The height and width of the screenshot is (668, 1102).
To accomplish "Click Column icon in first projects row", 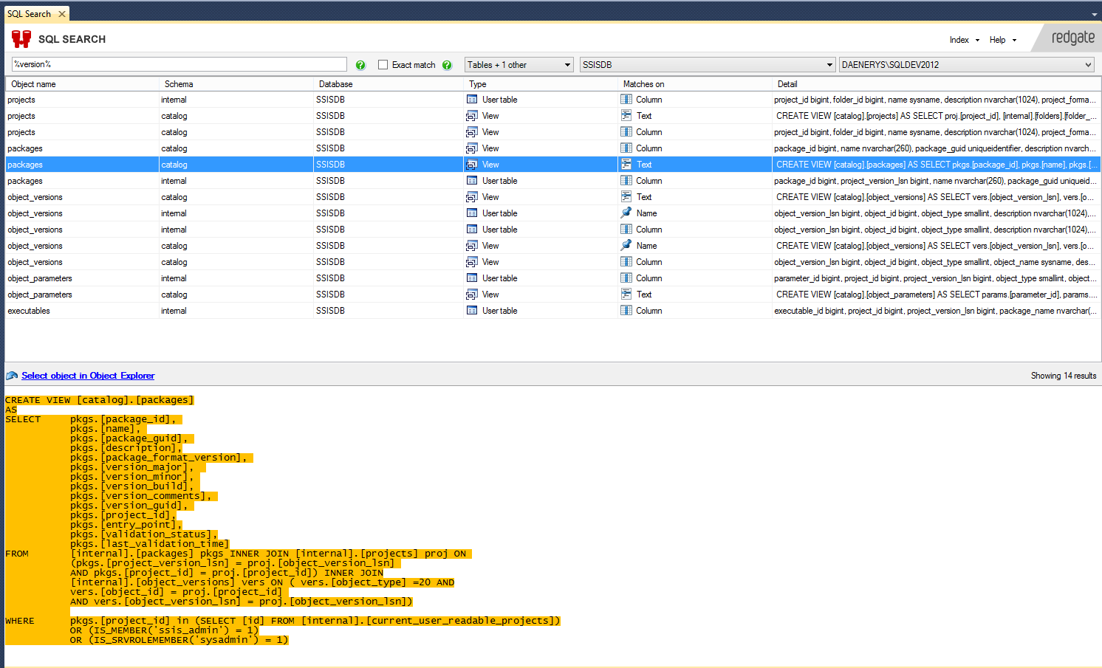I will 626,100.
